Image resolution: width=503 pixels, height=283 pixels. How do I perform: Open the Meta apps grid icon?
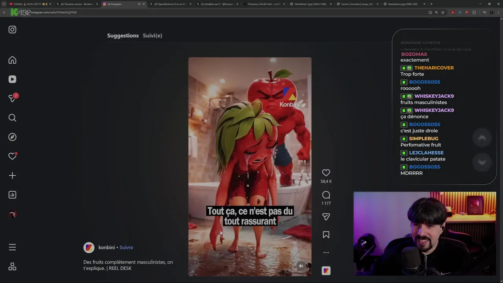click(12, 267)
